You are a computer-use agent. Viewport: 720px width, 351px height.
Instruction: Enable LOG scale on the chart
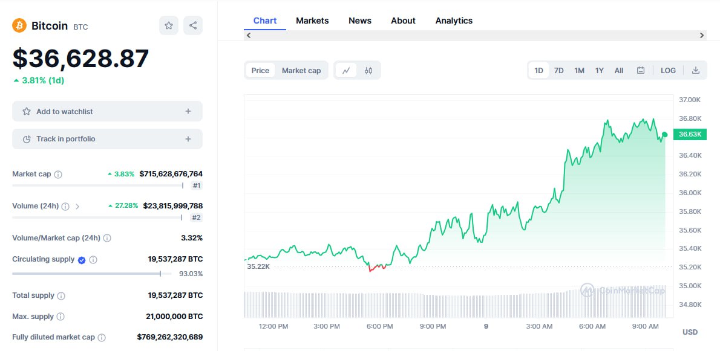[x=668, y=71]
